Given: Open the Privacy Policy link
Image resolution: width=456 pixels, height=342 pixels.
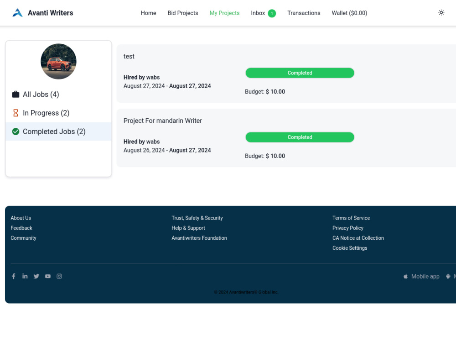Looking at the screenshot, I should (x=348, y=228).
